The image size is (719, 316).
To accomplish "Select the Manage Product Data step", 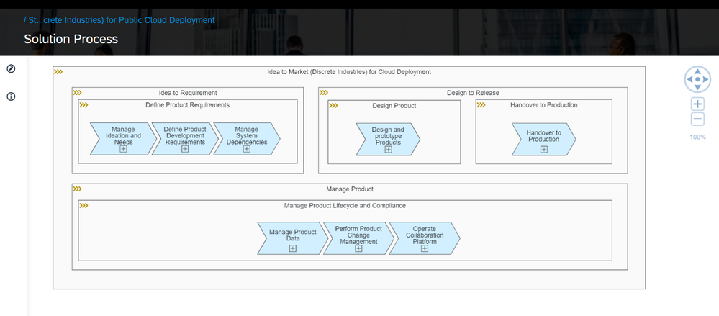I will click(x=292, y=238).
